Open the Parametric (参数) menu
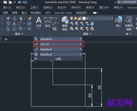Image resolution: width=137 pixels, height=111 pixels. click(x=90, y=8)
